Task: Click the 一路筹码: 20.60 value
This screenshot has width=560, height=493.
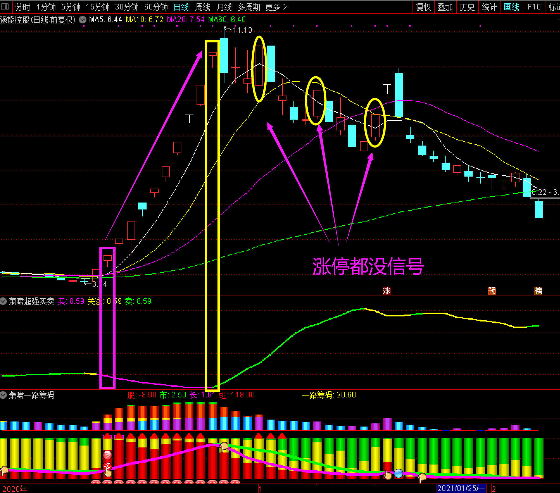Action: (x=329, y=395)
